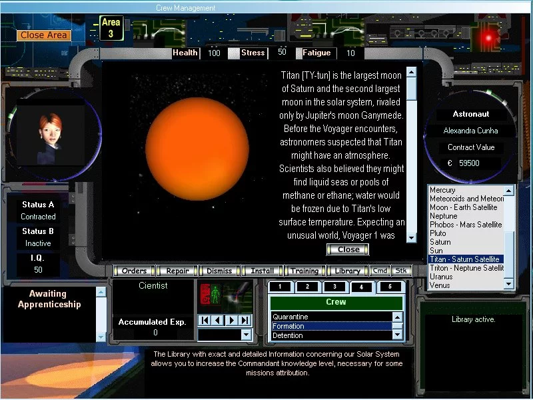Jump to the last crew member record

pos(245,320)
